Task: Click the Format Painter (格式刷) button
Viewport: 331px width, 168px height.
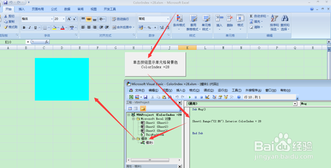Action: [11, 27]
